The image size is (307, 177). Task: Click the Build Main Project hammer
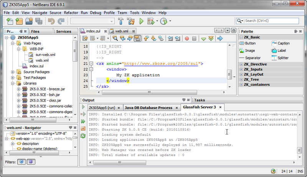pyautogui.click(x=121, y=21)
